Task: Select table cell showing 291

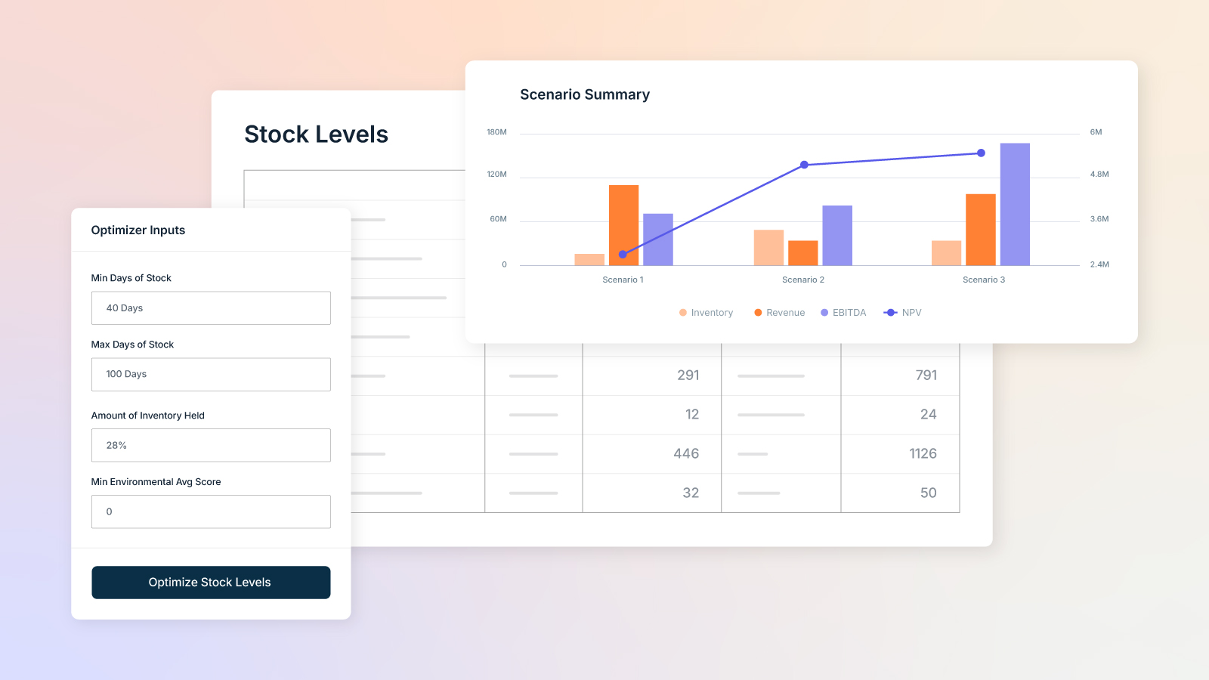Action: pos(652,376)
